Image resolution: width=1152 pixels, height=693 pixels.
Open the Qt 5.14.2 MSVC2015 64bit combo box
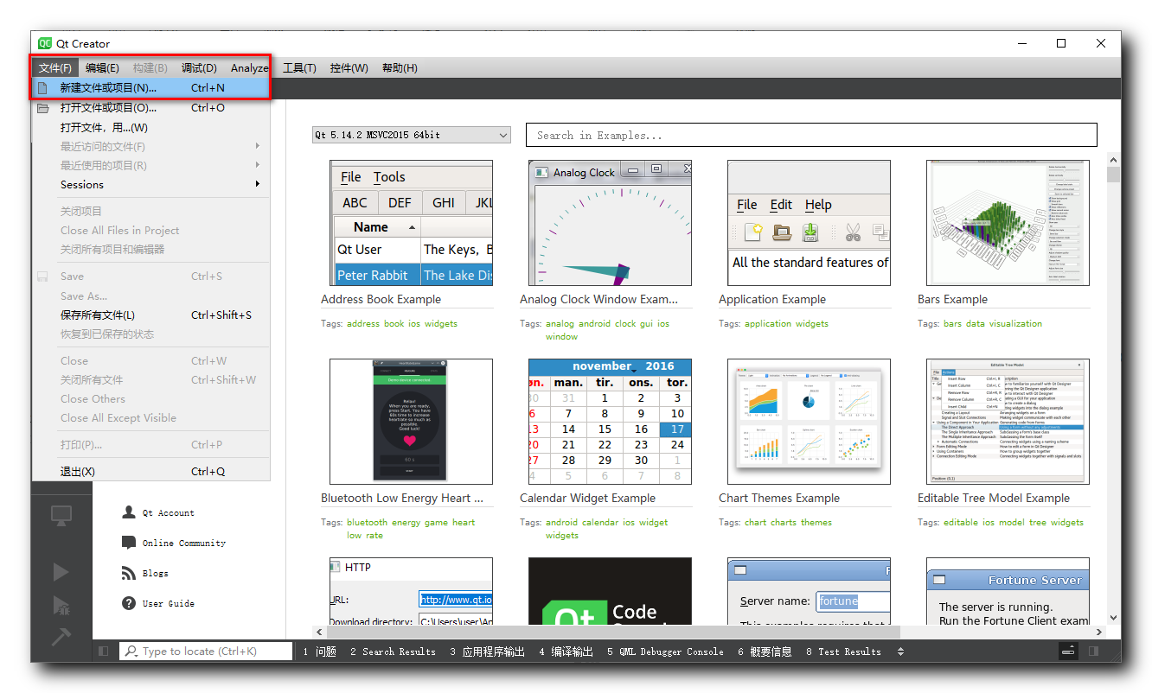click(x=412, y=135)
